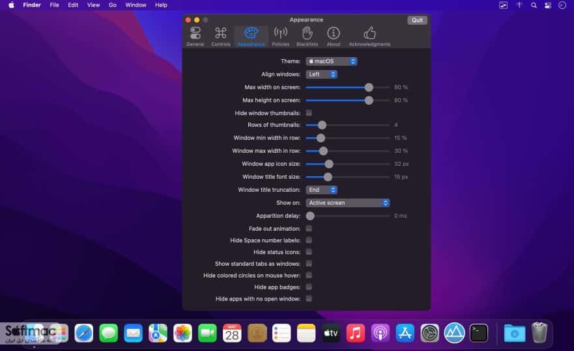Launch Apple TV from the Dock
The image size is (574, 351).
(331, 333)
